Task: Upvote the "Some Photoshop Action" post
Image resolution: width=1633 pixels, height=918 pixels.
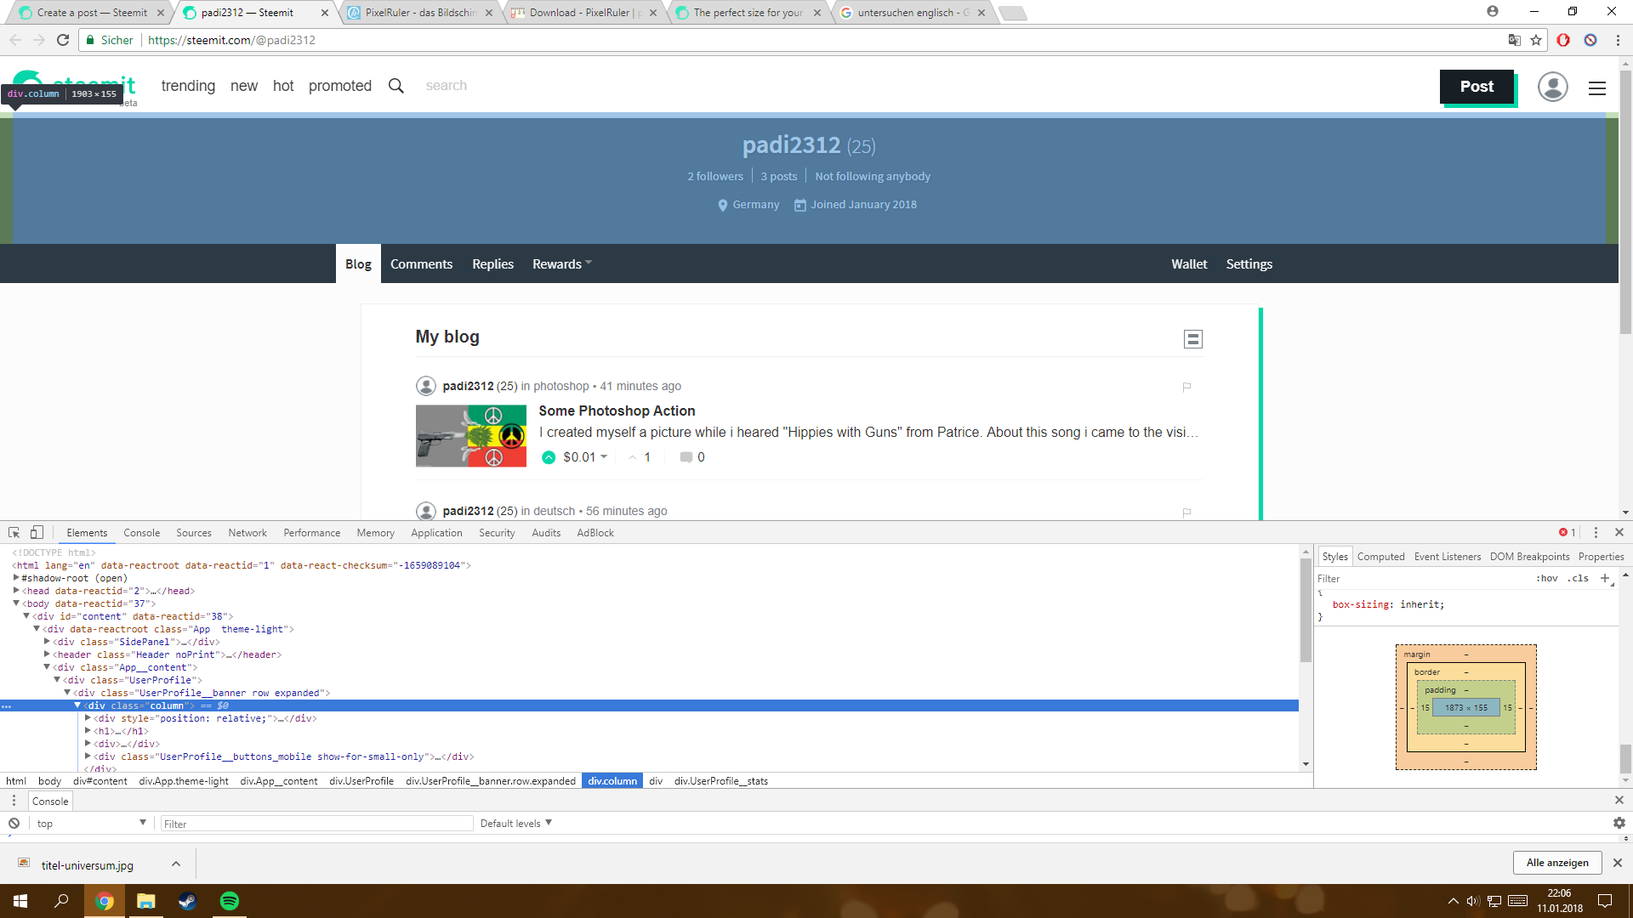Action: pos(548,457)
